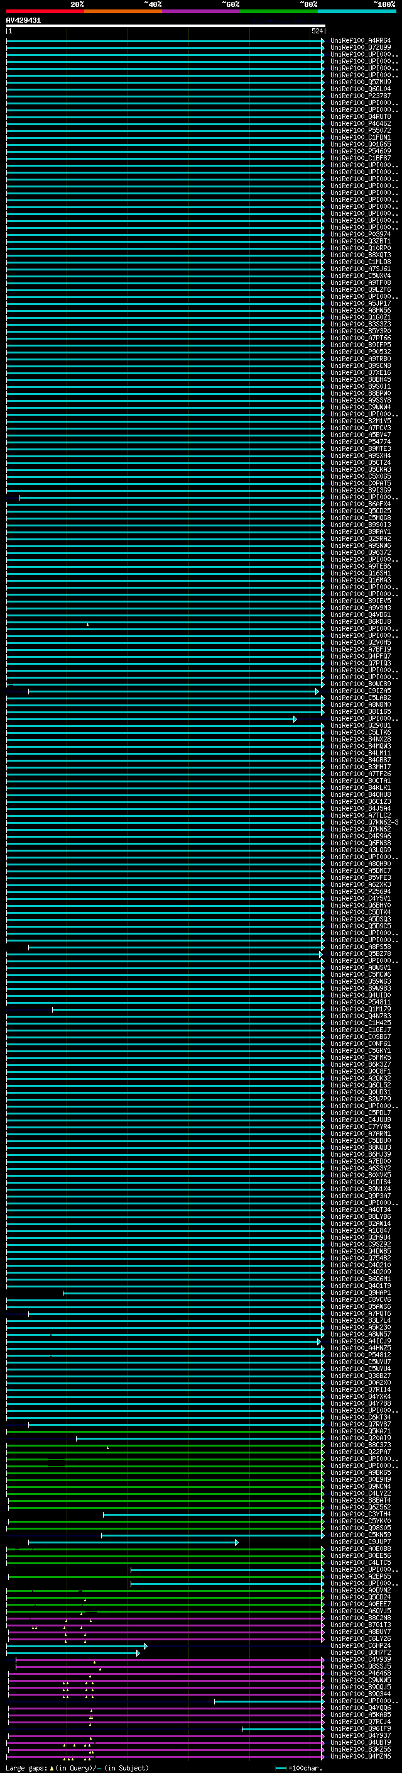The height and width of the screenshot is (1773, 402).
Task: Select the UniRef100_A6QYJ5 label
Action: click(x=360, y=1611)
